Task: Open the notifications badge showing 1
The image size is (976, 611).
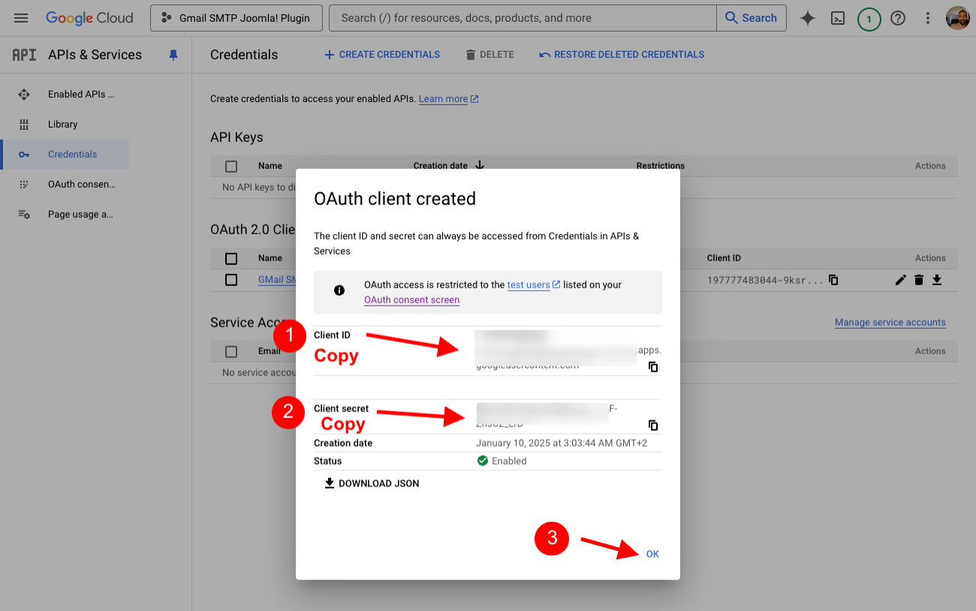Action: pyautogui.click(x=869, y=18)
